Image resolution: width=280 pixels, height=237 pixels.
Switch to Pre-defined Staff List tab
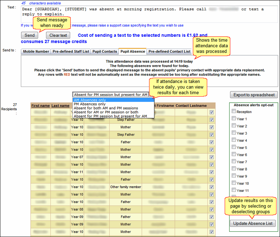click(x=71, y=51)
